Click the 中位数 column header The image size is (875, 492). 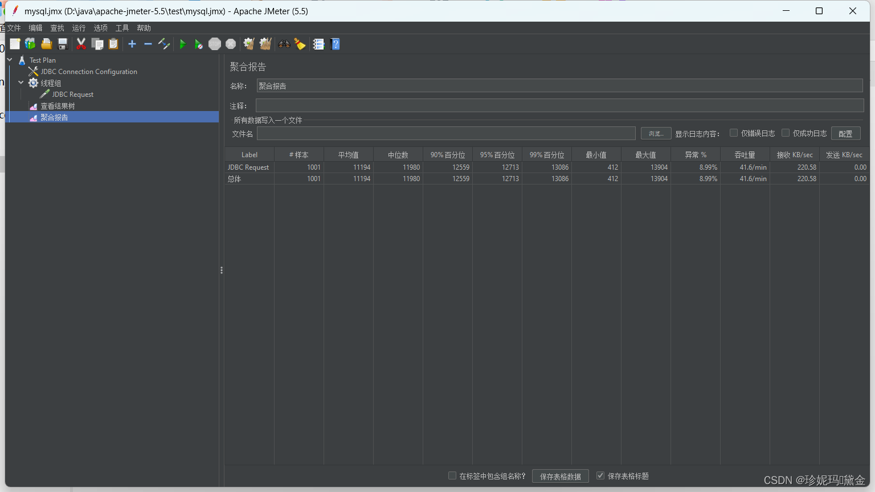(x=398, y=155)
